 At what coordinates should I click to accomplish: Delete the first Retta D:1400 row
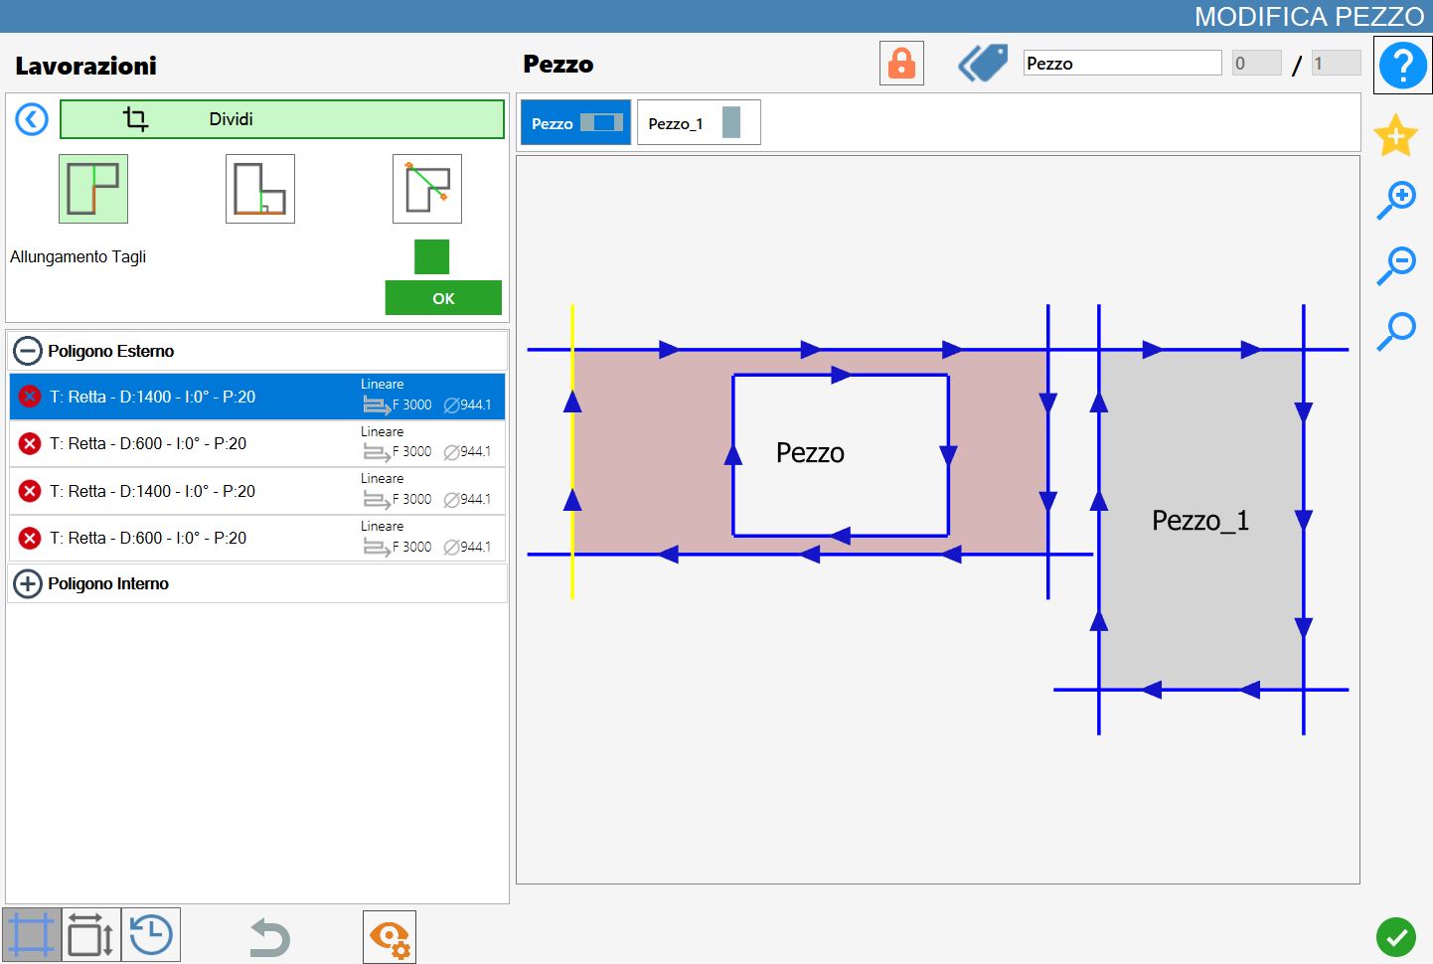[x=30, y=397]
